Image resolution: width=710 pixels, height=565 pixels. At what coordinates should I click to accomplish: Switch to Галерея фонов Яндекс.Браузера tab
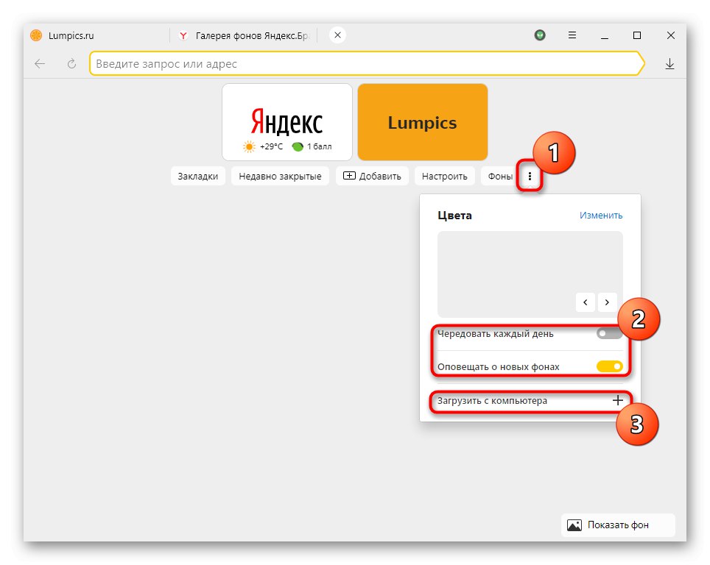coord(245,35)
